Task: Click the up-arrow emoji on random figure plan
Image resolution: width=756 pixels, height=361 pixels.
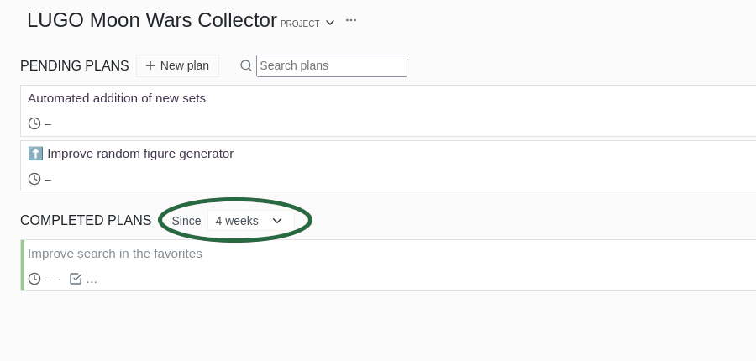Action: pyautogui.click(x=35, y=154)
